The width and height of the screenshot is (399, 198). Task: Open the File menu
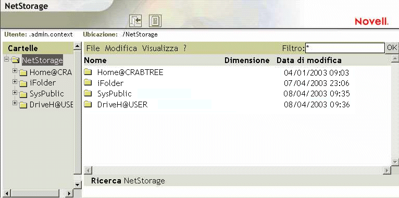(93, 48)
